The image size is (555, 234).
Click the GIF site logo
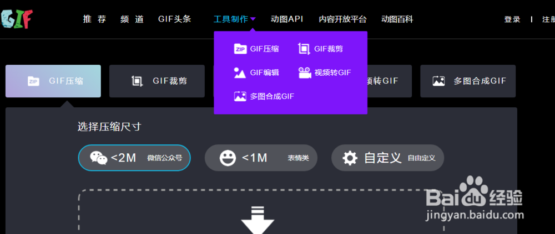[x=16, y=19]
